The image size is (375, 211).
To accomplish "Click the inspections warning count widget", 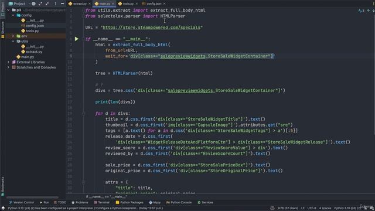I will tap(361, 11).
